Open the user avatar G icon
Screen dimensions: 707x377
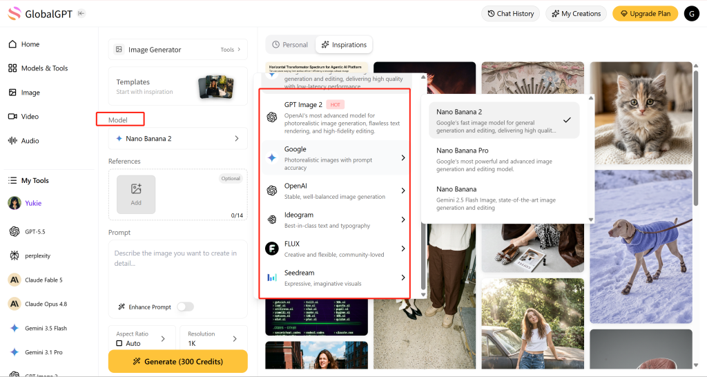pyautogui.click(x=692, y=14)
